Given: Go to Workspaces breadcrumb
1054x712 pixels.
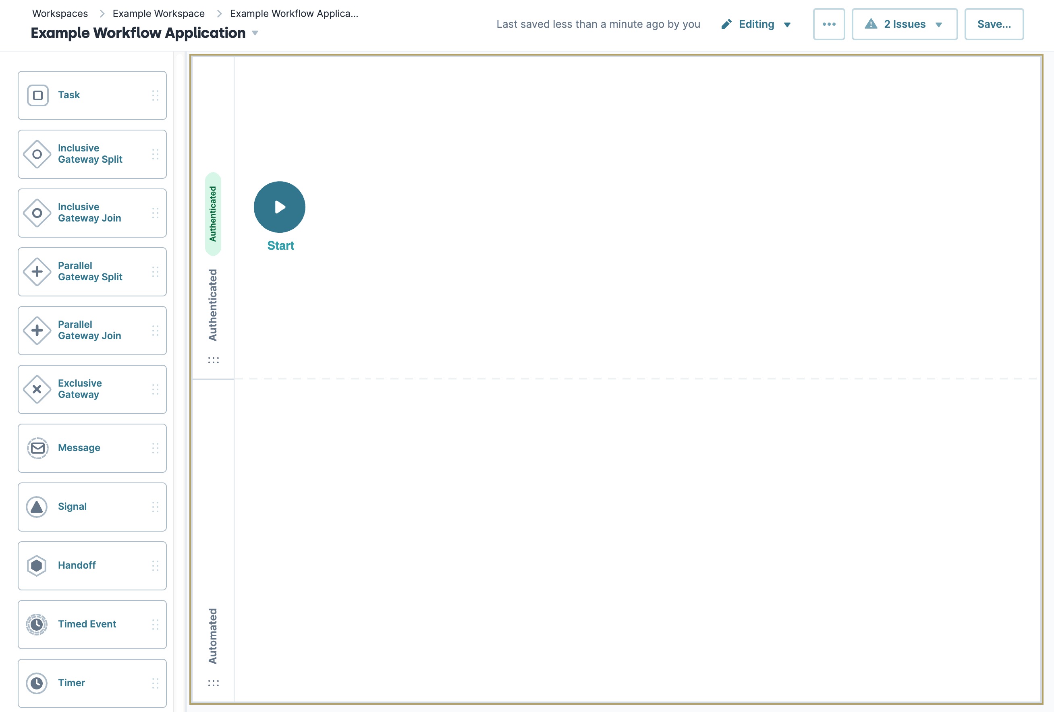Looking at the screenshot, I should coord(60,14).
